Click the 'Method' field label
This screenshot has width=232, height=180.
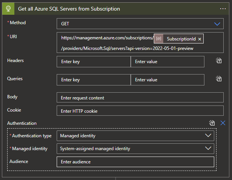click(18, 23)
